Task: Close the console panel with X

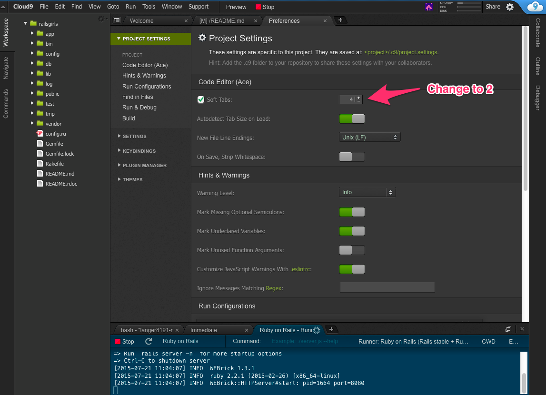Action: click(x=522, y=329)
